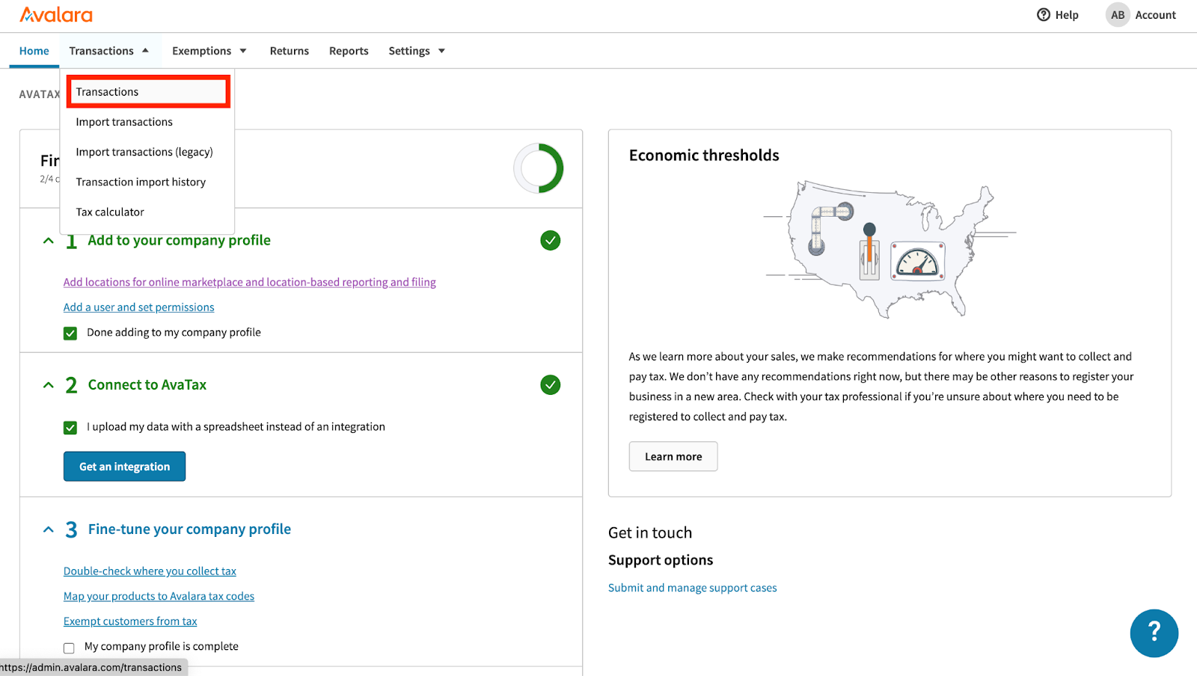Click green checkmark for Connect to AvaTax
The image size is (1197, 676).
coord(551,385)
